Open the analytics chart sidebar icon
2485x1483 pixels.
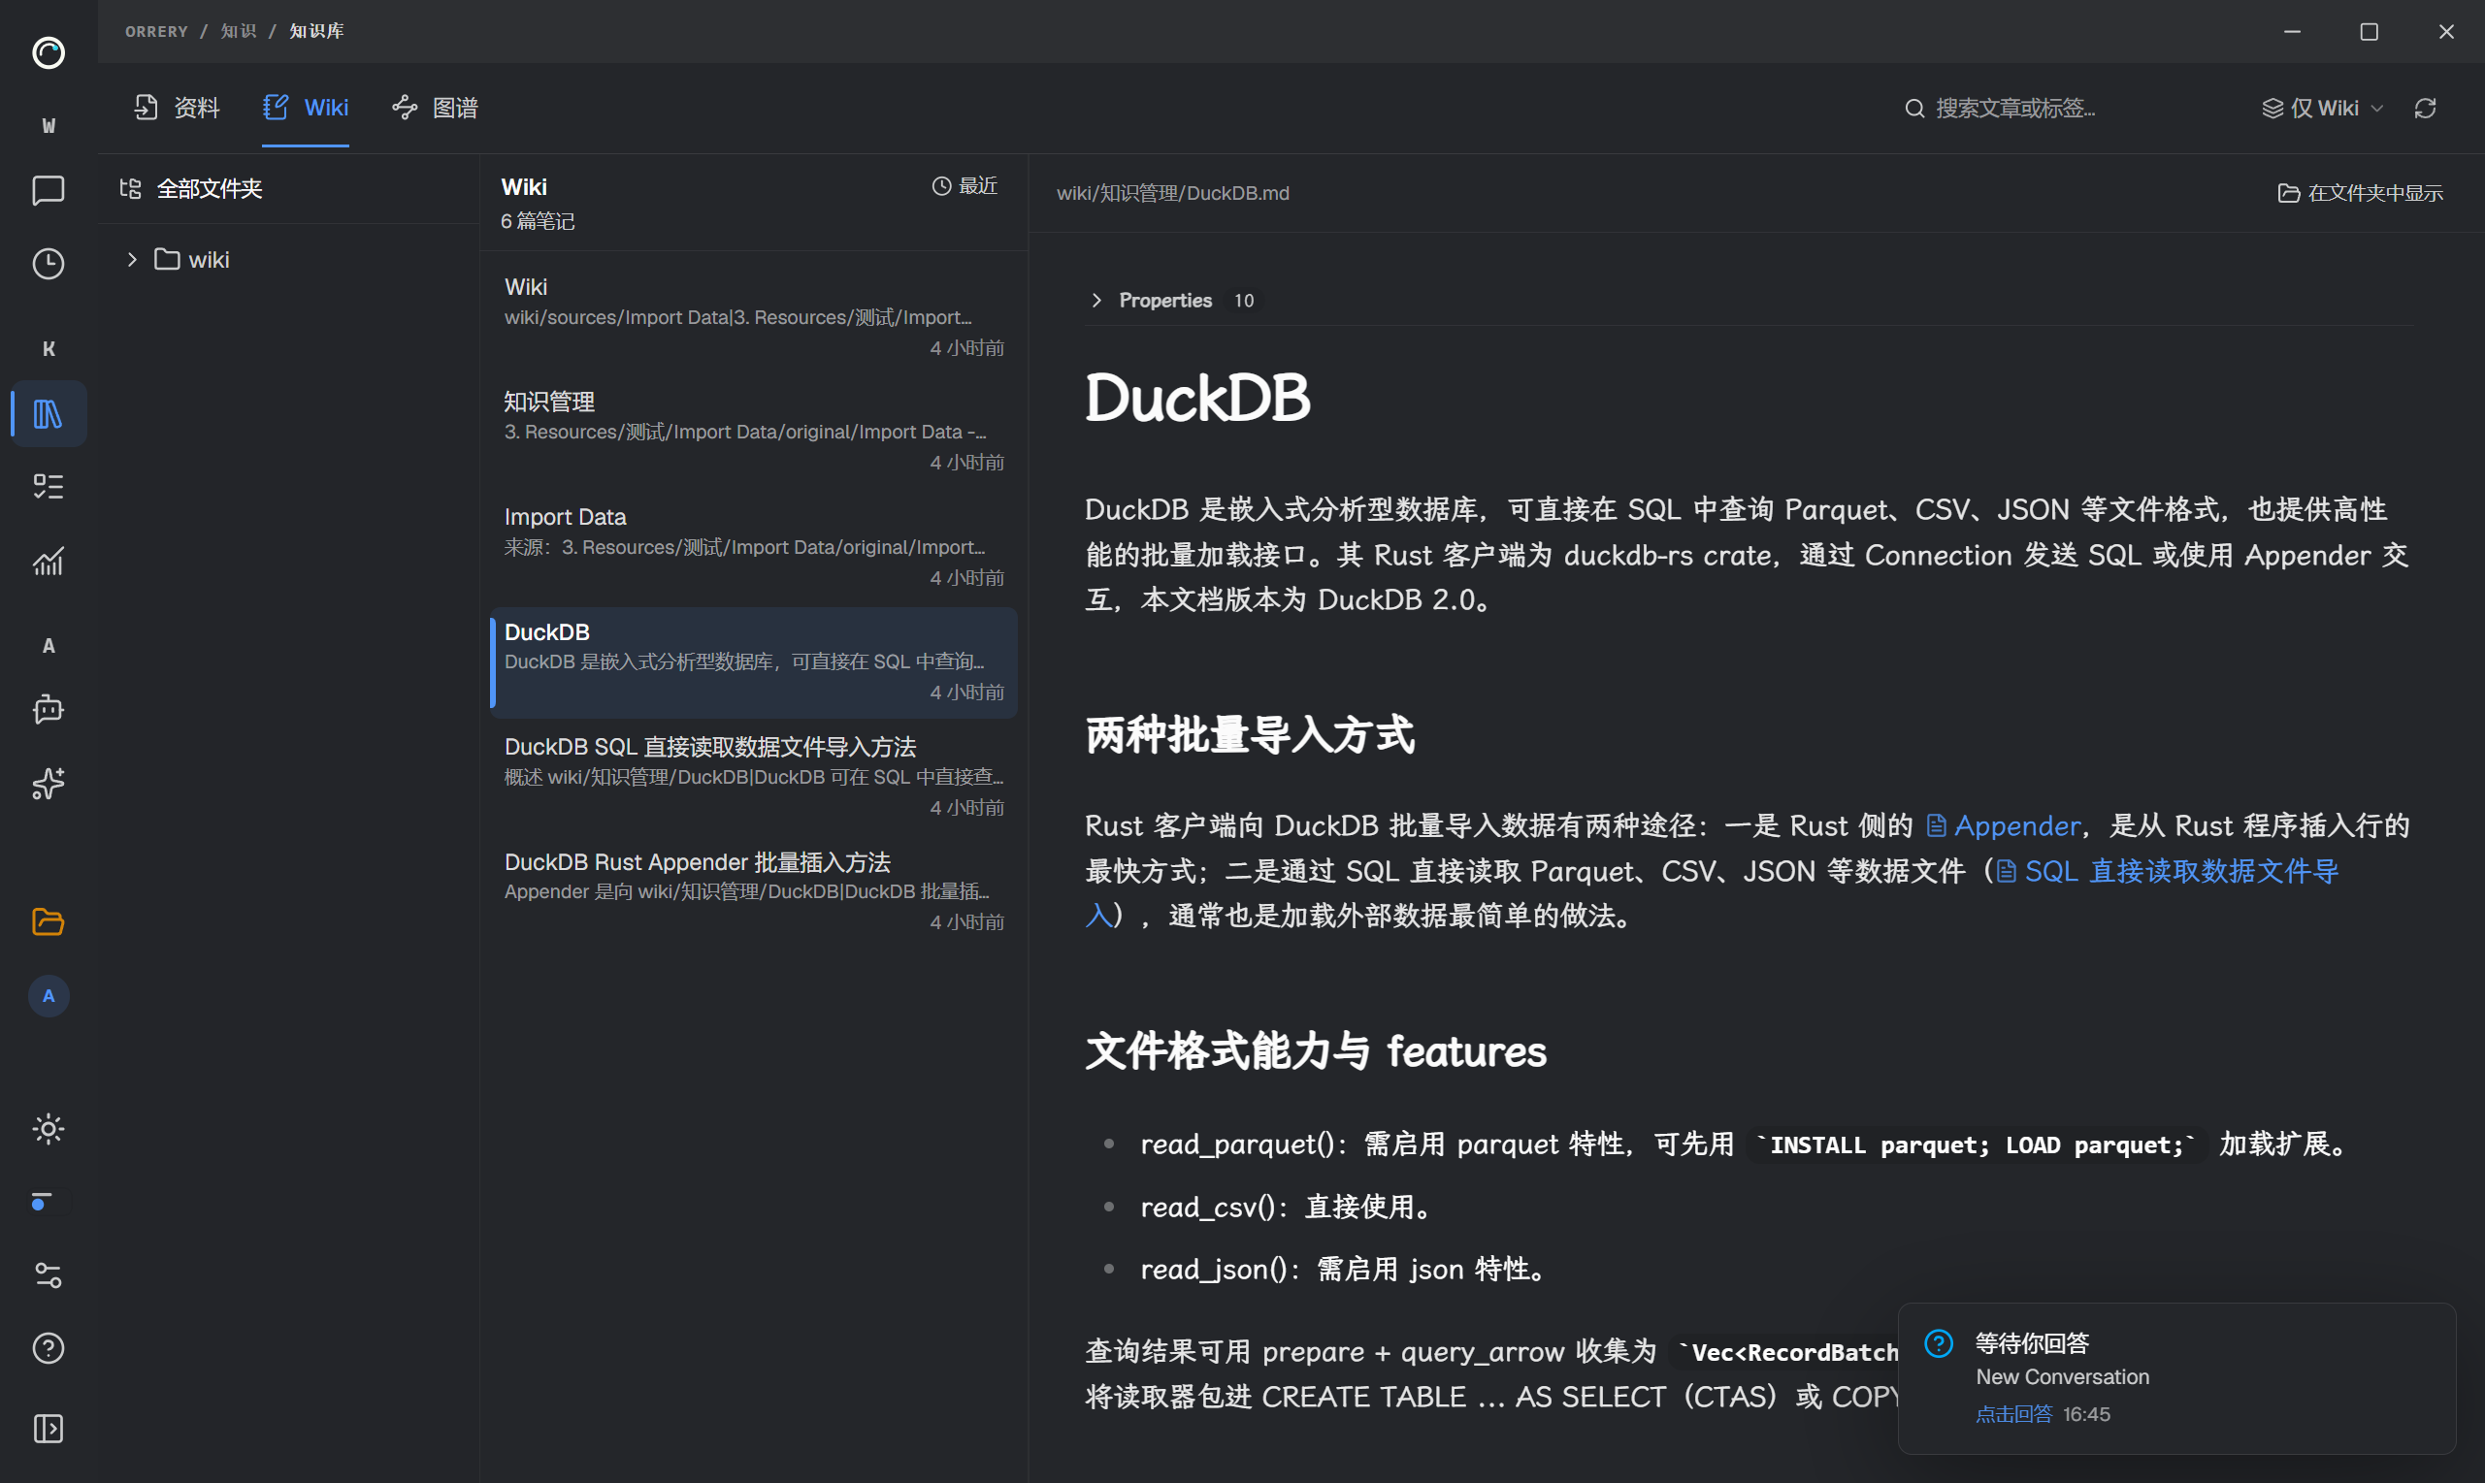(x=48, y=561)
